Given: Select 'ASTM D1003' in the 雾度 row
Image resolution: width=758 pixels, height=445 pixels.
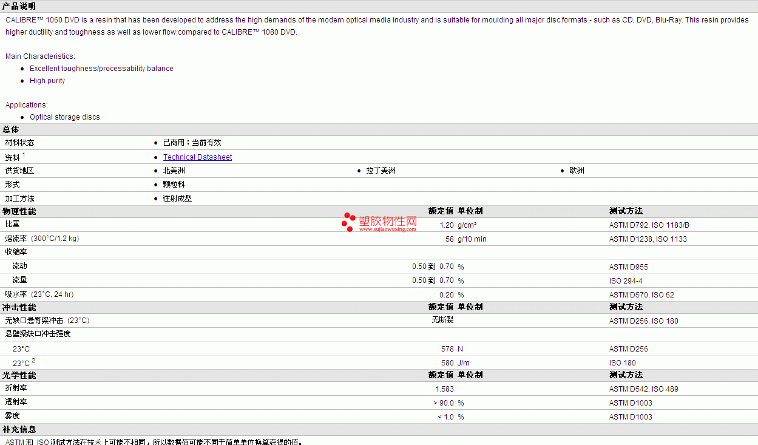Looking at the screenshot, I should pyautogui.click(x=631, y=417).
